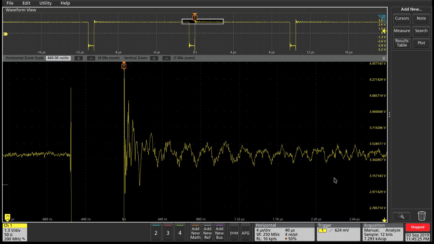Turn on channel 3
Screen dimensions: 434x244
(168, 232)
